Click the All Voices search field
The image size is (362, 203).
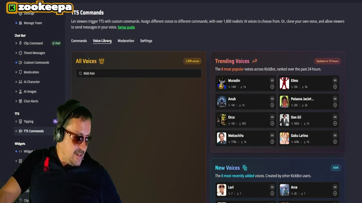(139, 73)
